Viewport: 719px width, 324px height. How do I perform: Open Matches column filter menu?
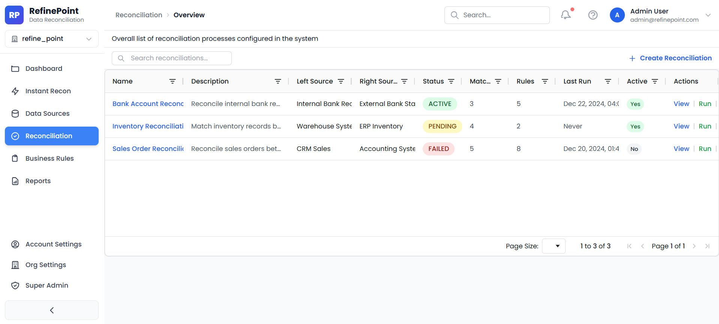tap(498, 81)
